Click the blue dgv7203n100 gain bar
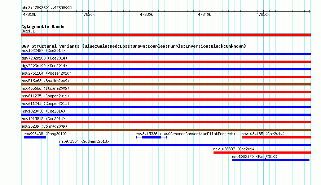 click(166, 69)
